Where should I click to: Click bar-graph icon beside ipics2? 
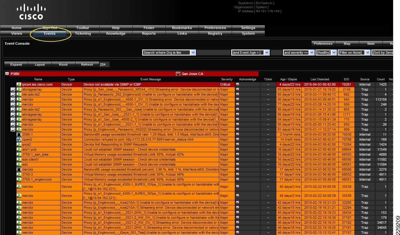pos(19,144)
